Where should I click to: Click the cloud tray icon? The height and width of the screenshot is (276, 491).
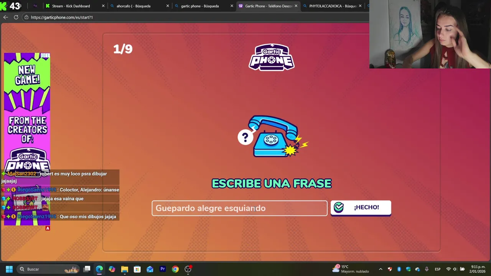pyautogui.click(x=417, y=269)
